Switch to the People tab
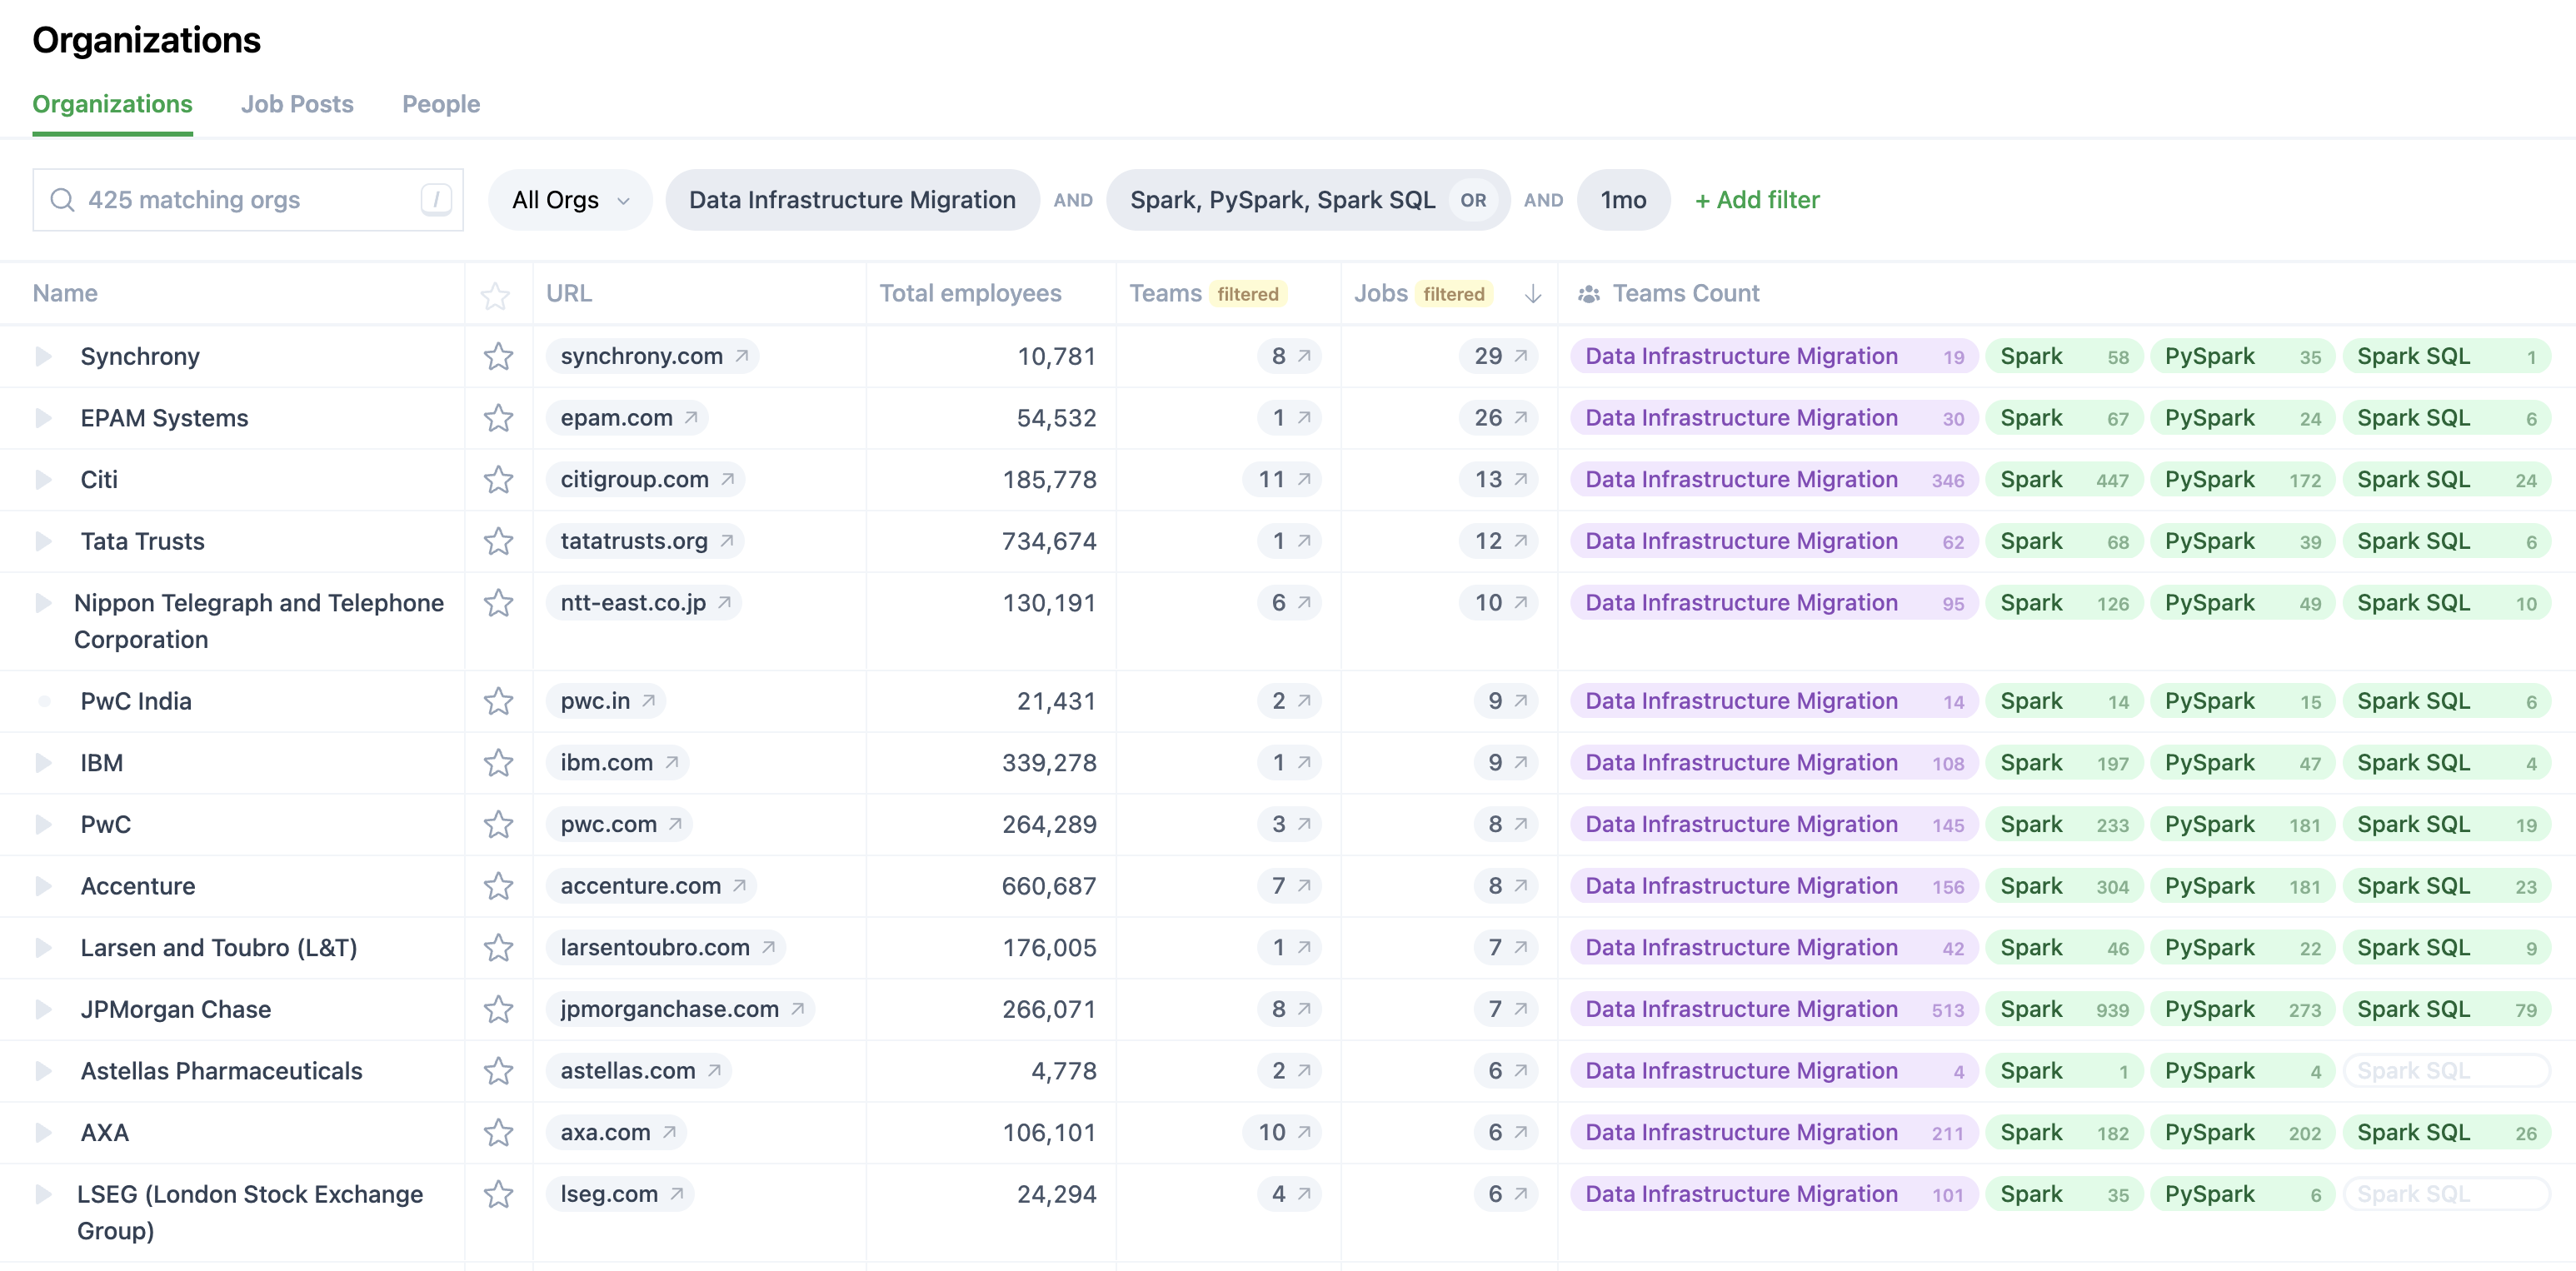 coord(441,104)
